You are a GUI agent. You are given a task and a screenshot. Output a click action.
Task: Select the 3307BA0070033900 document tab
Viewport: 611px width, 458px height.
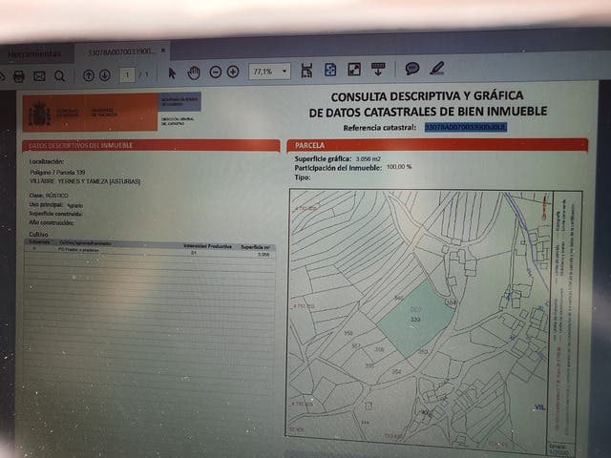click(x=119, y=52)
